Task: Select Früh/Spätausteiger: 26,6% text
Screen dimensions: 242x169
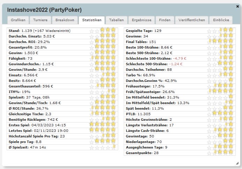Action: 150,92
